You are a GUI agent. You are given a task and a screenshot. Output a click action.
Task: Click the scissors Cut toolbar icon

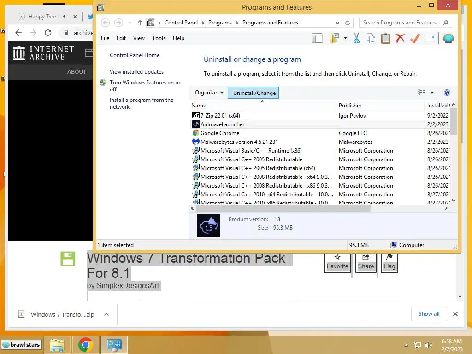pos(356,38)
